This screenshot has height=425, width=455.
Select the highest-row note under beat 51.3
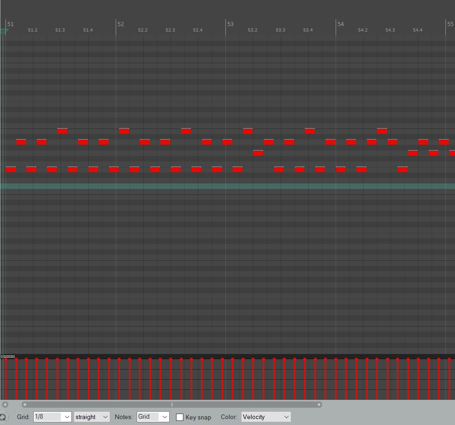pos(62,131)
